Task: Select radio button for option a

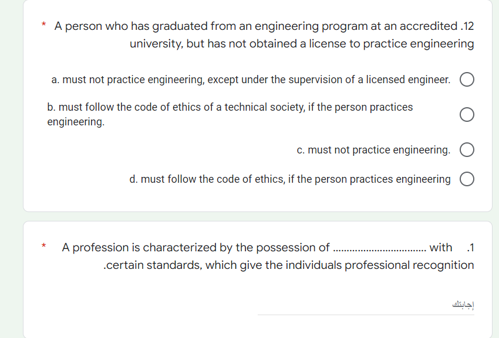Action: click(467, 79)
